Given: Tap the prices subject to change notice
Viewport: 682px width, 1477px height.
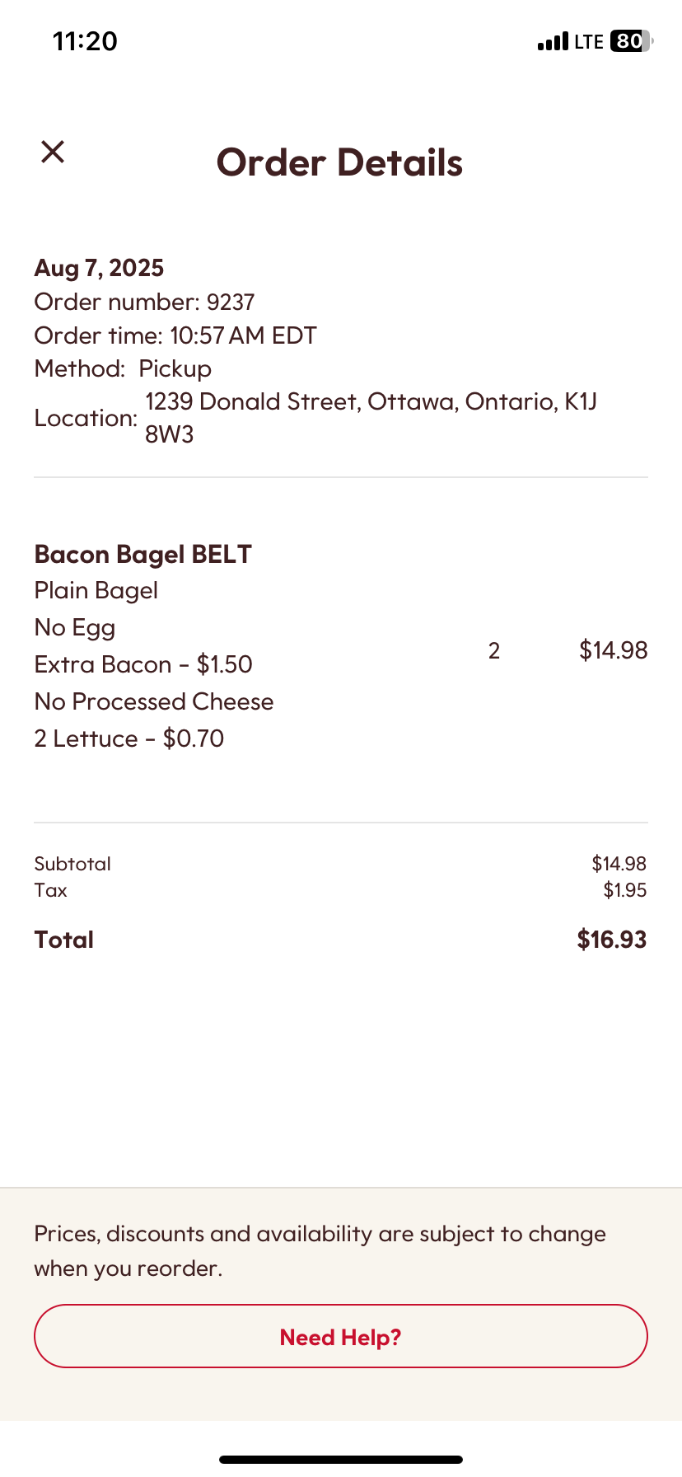Looking at the screenshot, I should pyautogui.click(x=320, y=1250).
